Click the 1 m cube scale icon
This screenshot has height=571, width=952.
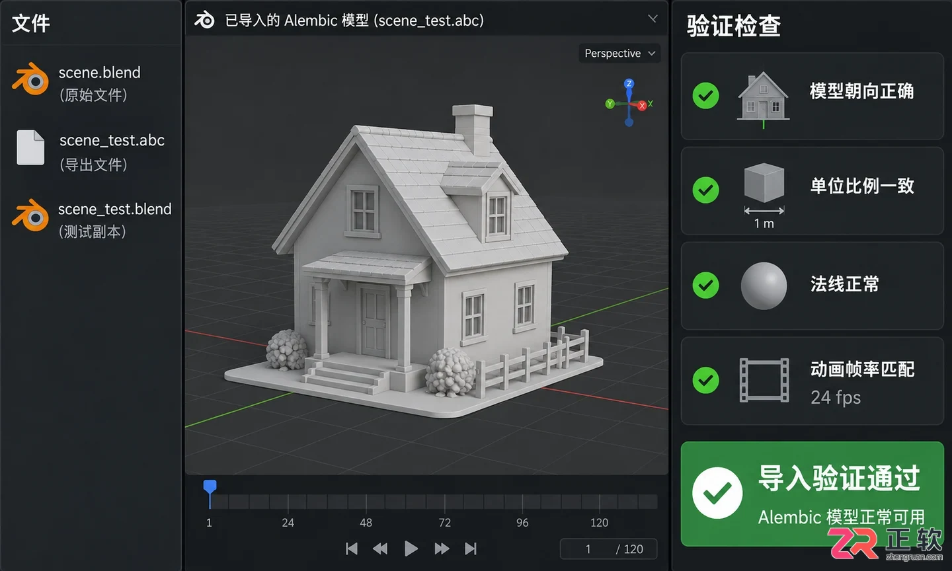coord(764,195)
